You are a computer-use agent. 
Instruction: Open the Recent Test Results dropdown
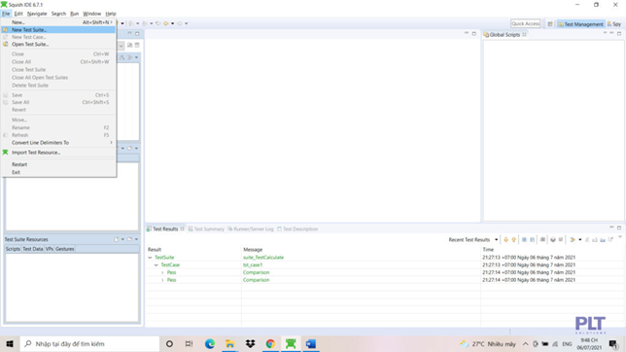pos(497,240)
